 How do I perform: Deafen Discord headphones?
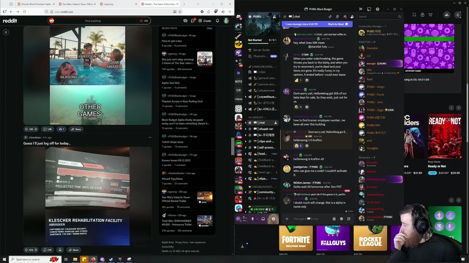click(x=263, y=219)
